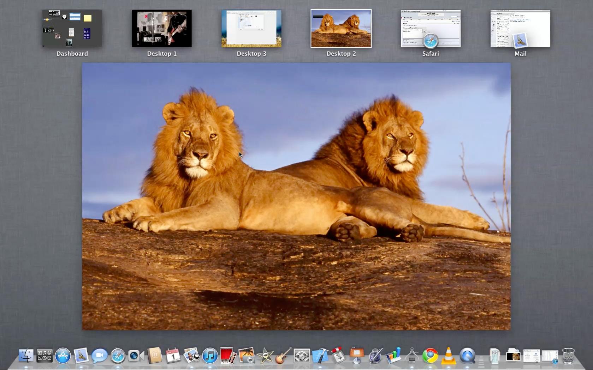Viewport: 593px width, 370px height.
Task: Click the Safari compass badge on the Safari space
Action: (431, 41)
